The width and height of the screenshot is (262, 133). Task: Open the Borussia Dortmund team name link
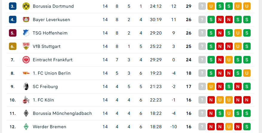[53, 6]
